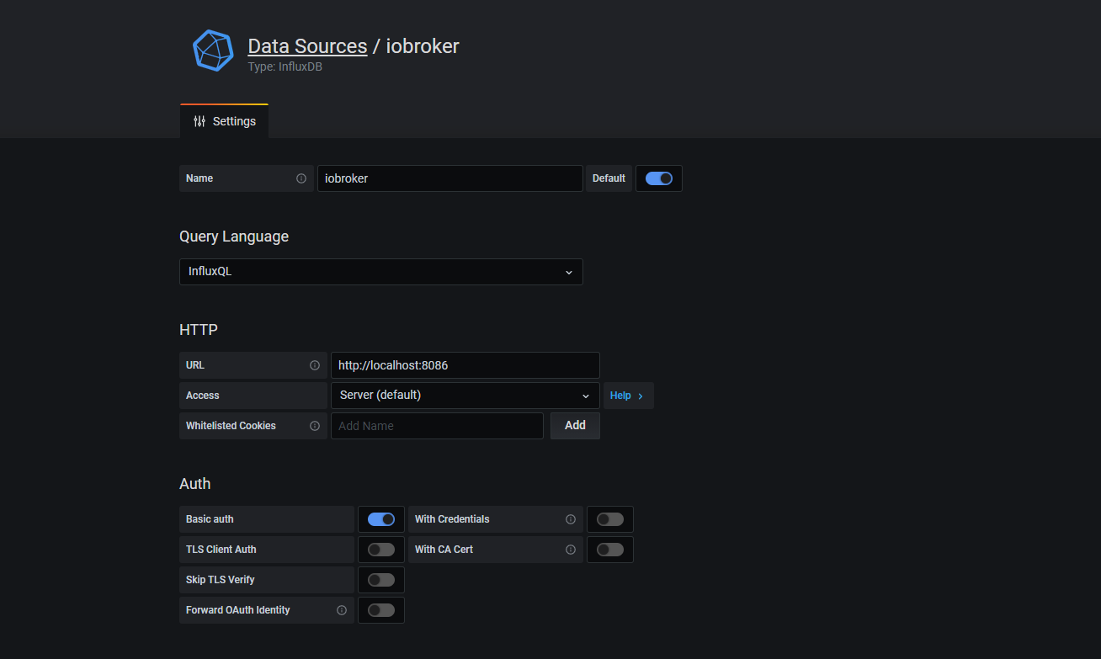The width and height of the screenshot is (1101, 659).
Task: Click the Type: InfluxDB subtitle
Action: point(285,66)
